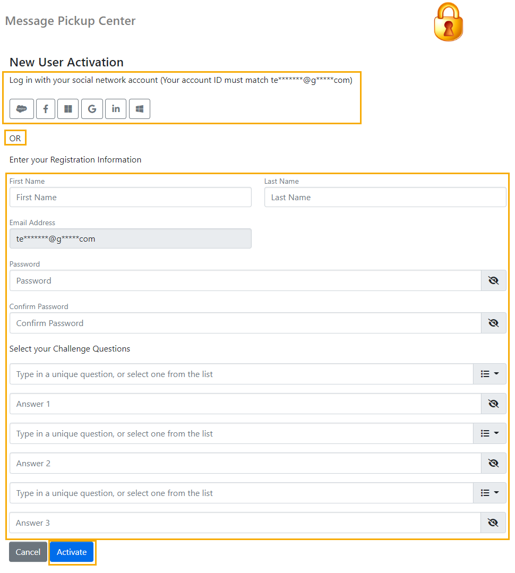
Task: Sign in using the LinkedIn icon
Action: tap(116, 109)
